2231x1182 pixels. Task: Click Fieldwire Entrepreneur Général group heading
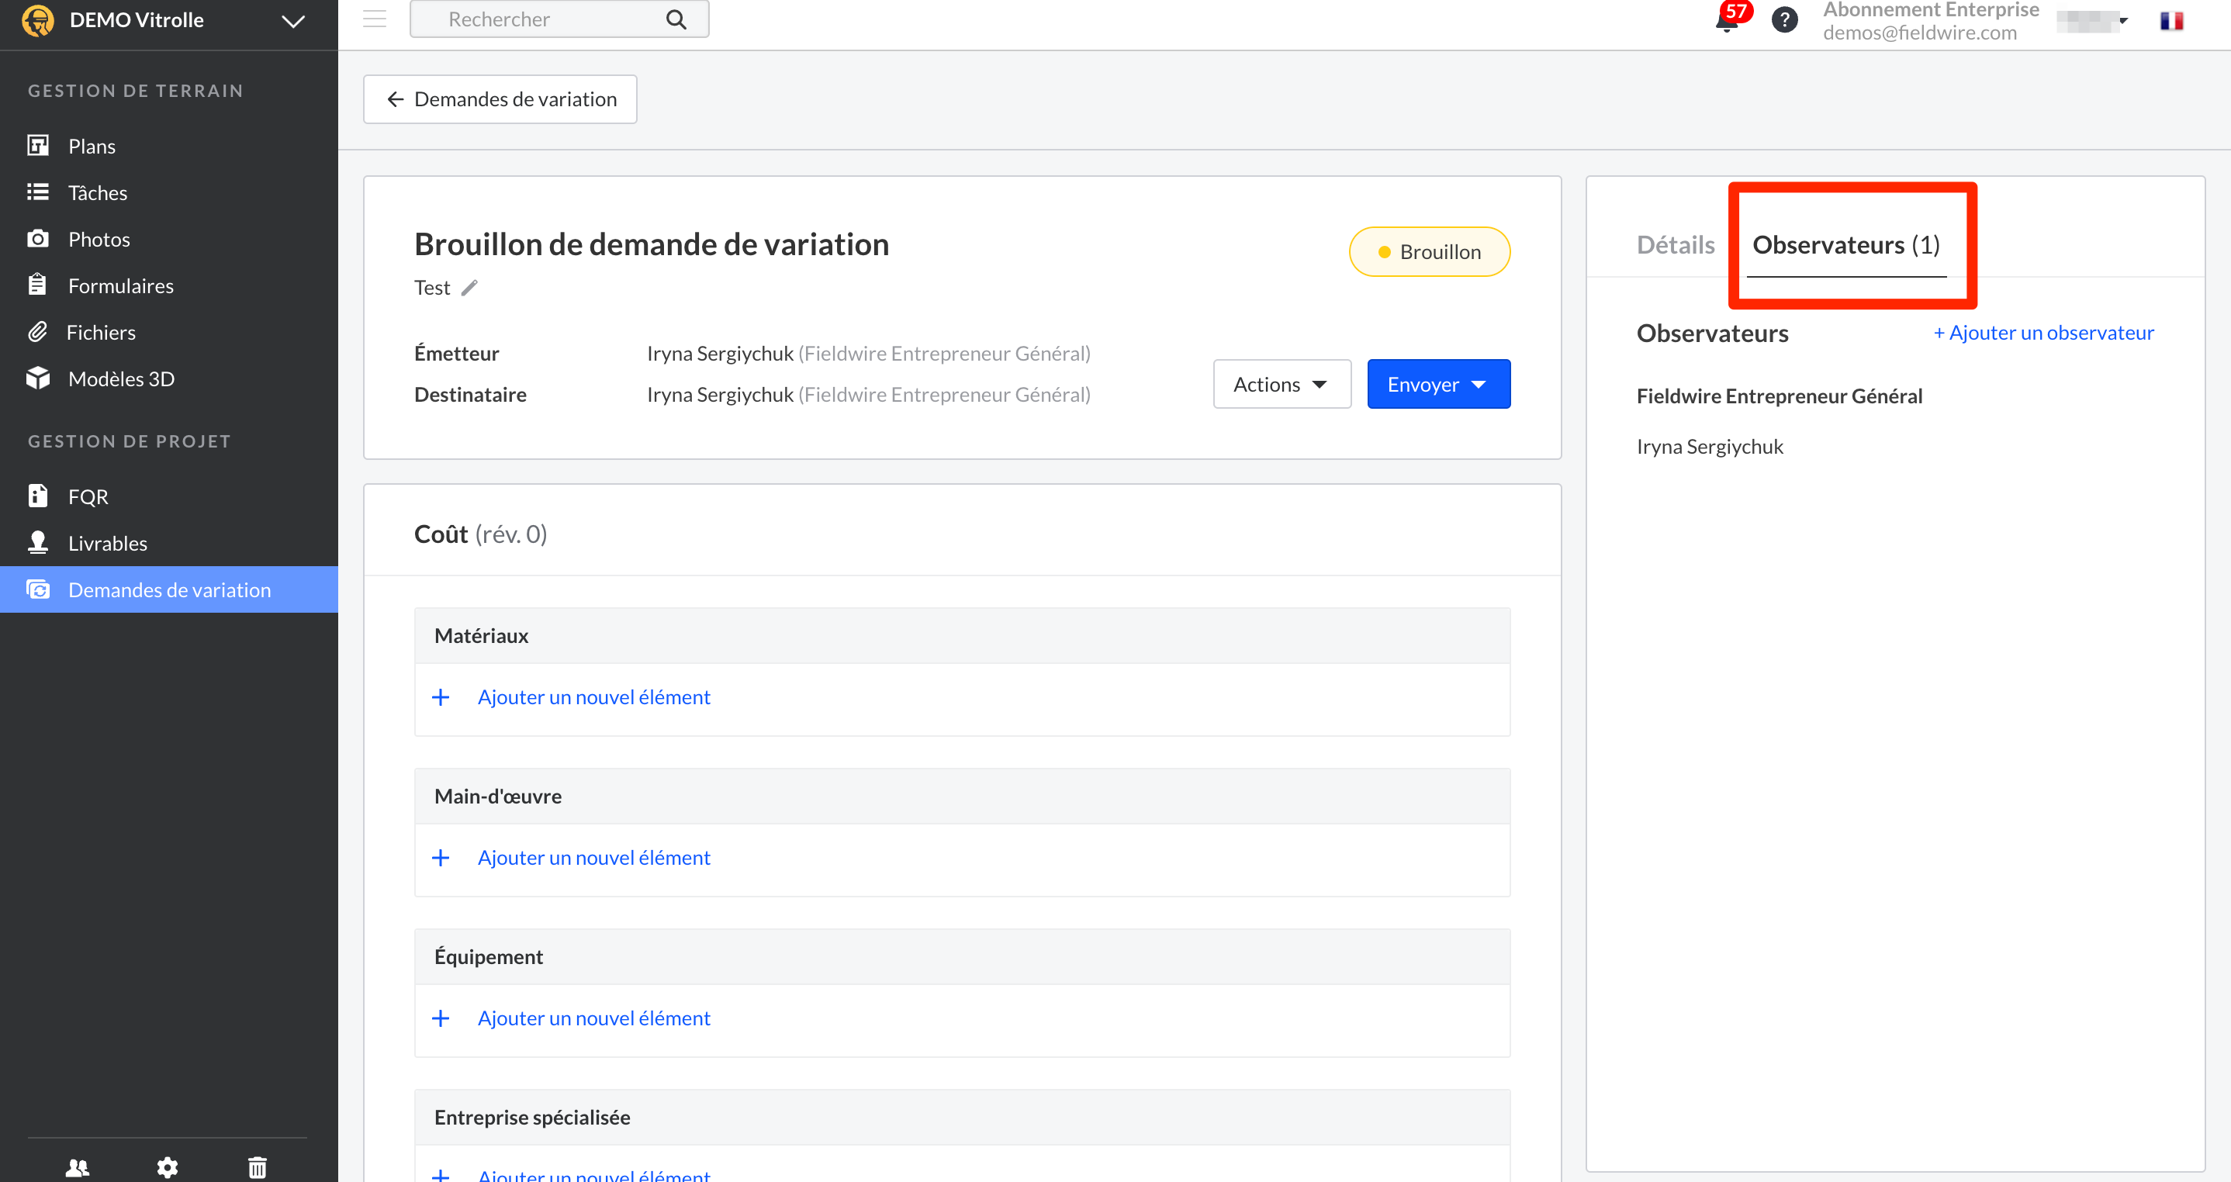[1779, 396]
